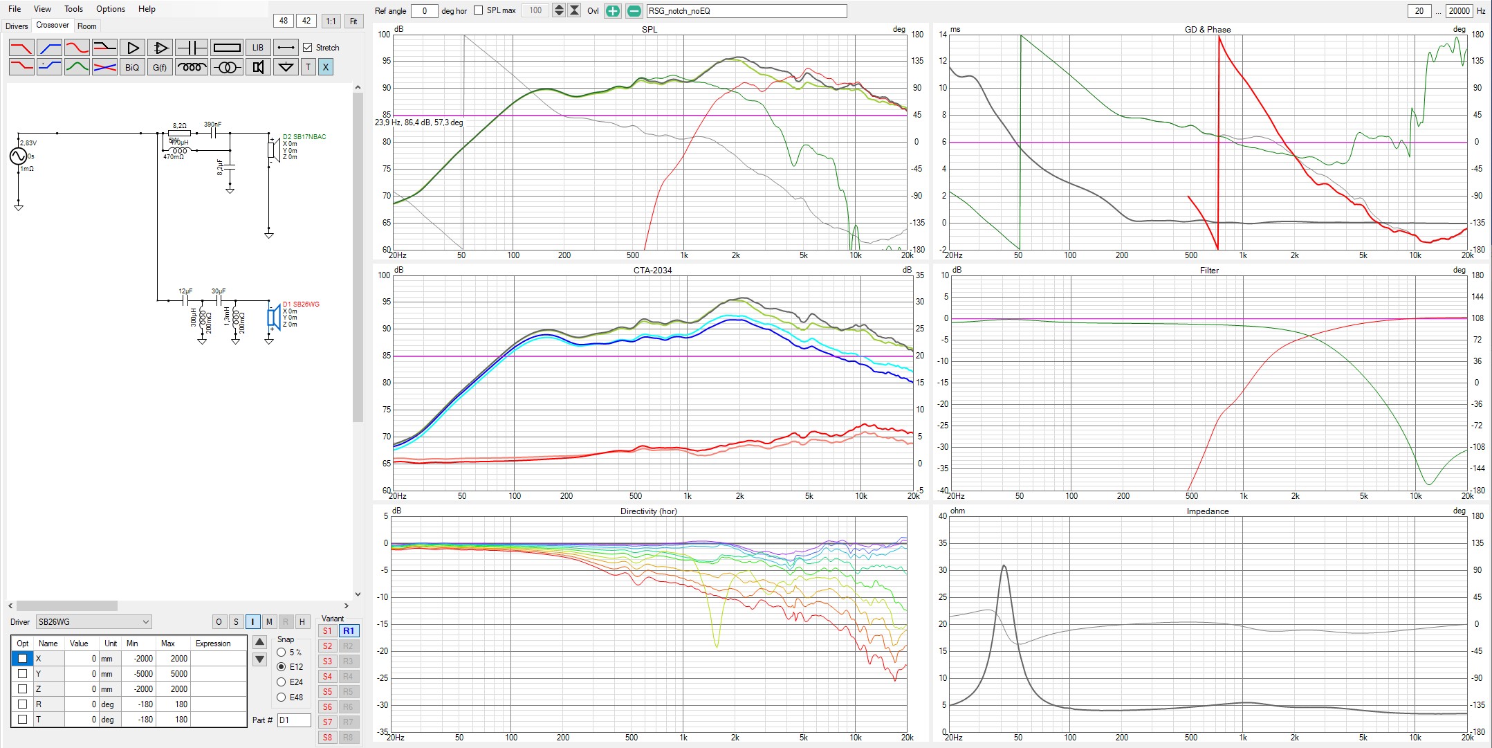
Task: Place a loudspeaker driver component
Action: (x=258, y=67)
